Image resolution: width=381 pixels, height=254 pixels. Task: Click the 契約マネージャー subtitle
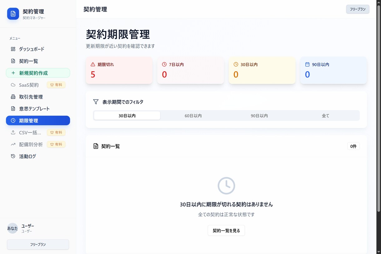[34, 18]
